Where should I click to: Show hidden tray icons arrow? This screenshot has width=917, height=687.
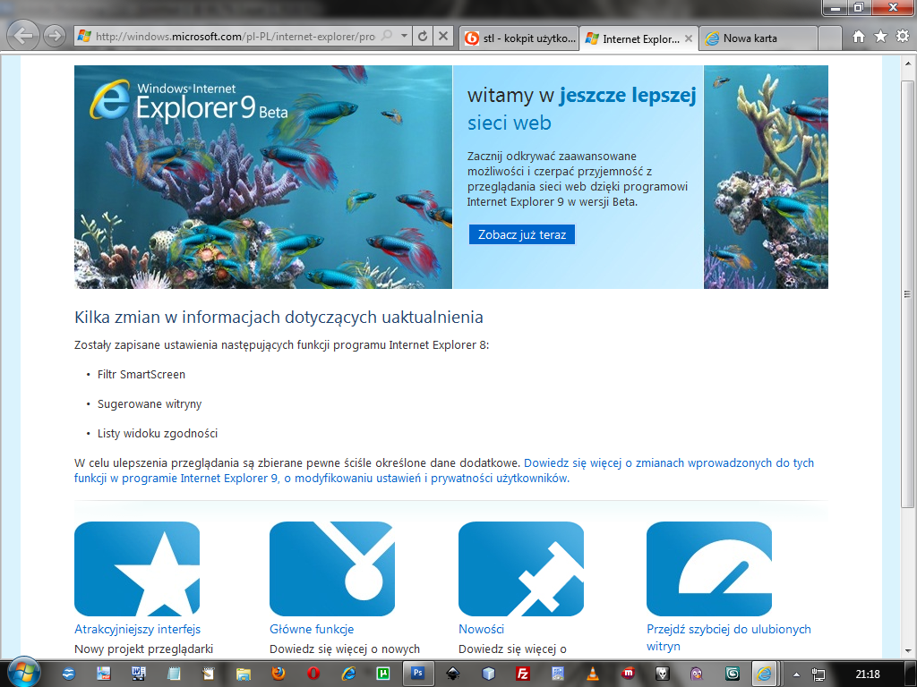coord(796,674)
